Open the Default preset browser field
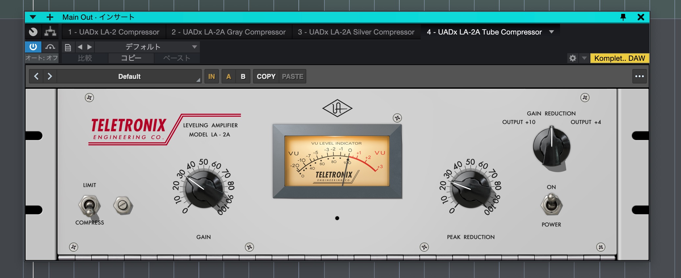 coord(129,76)
